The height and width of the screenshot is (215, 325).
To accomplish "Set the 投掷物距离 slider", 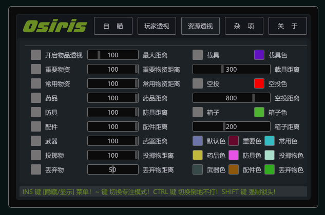I will (113, 155).
